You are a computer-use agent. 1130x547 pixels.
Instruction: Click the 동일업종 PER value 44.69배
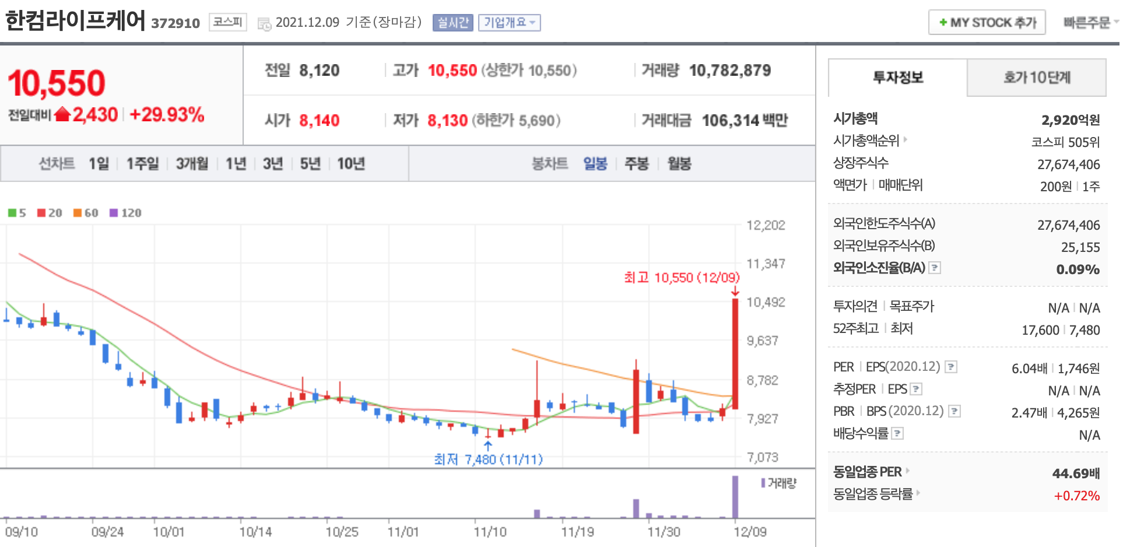click(1076, 473)
